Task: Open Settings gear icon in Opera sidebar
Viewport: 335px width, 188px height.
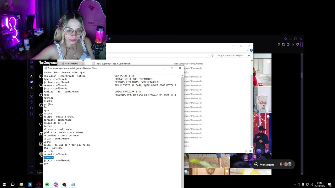Action: pos(31,114)
